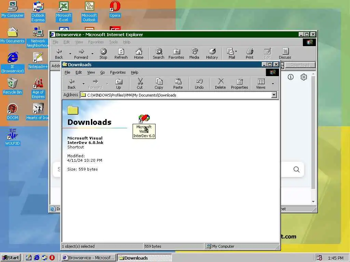Expand the Views dropdown arrow
The width and height of the screenshot is (350, 262).
click(273, 84)
